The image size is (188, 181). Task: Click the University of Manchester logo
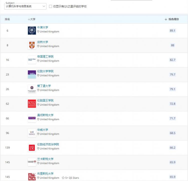[x=32, y=118]
